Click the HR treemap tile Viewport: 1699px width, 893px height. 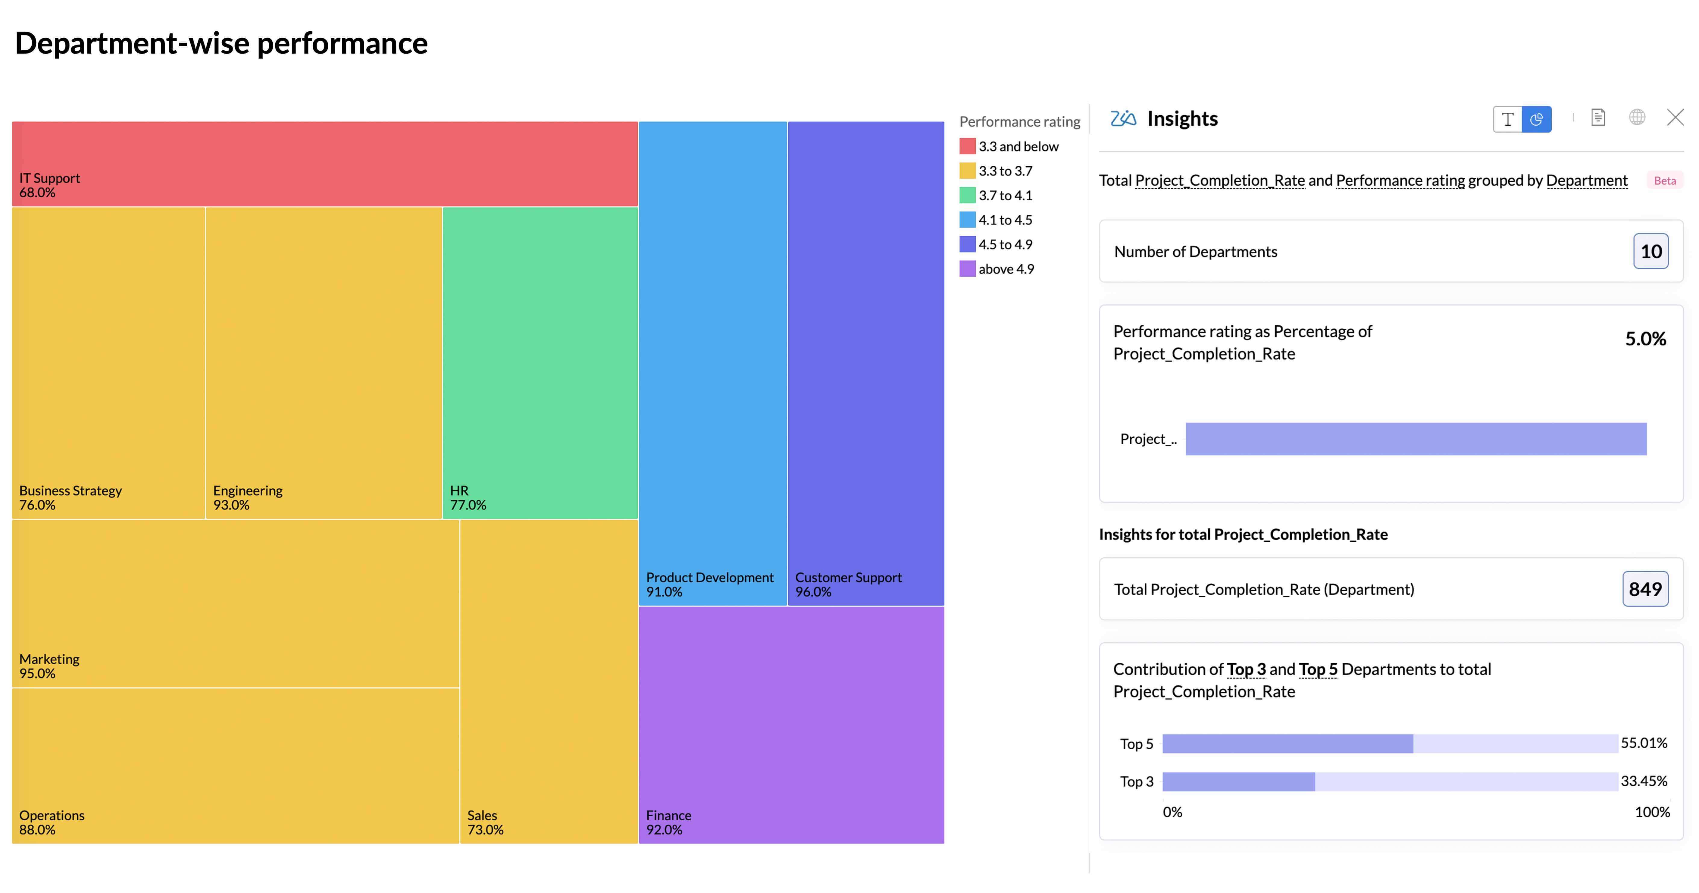[540, 363]
